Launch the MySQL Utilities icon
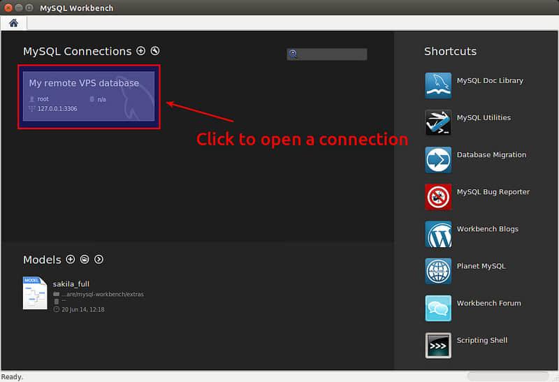Image resolution: width=559 pixels, height=382 pixels. pyautogui.click(x=438, y=122)
